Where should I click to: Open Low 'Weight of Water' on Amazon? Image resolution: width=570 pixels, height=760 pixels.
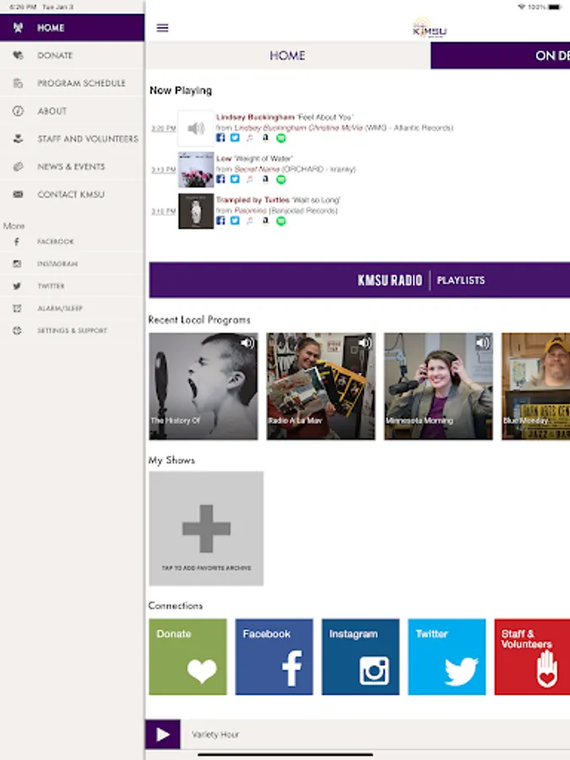[x=266, y=179]
